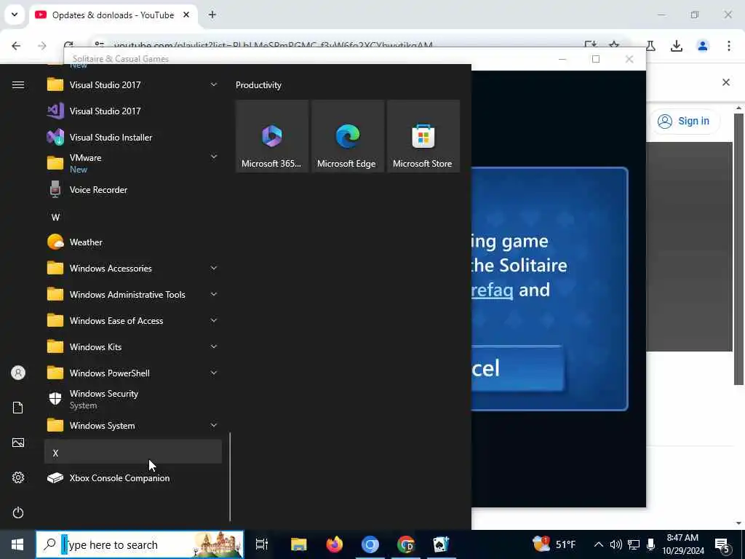Viewport: 745px width, 559px height.
Task: Expand Windows Accessories folder
Action: point(133,268)
